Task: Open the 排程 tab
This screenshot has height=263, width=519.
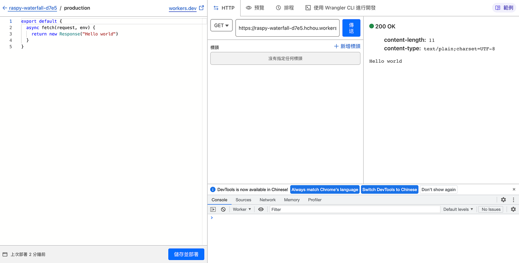Action: coord(285,8)
